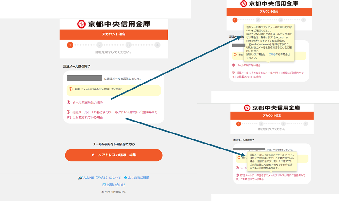This screenshot has width=339, height=201.
Task: Open メールが届かない場合 help link in largest page
Action: (x=88, y=103)
